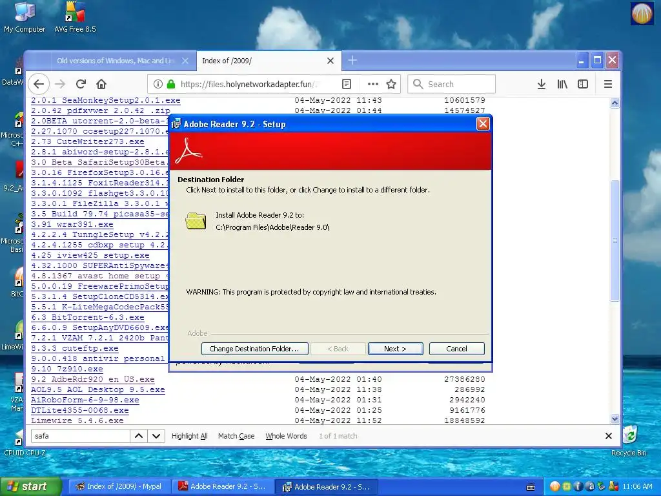Select the active Adobe Reader setup taskbar button

pos(327,486)
